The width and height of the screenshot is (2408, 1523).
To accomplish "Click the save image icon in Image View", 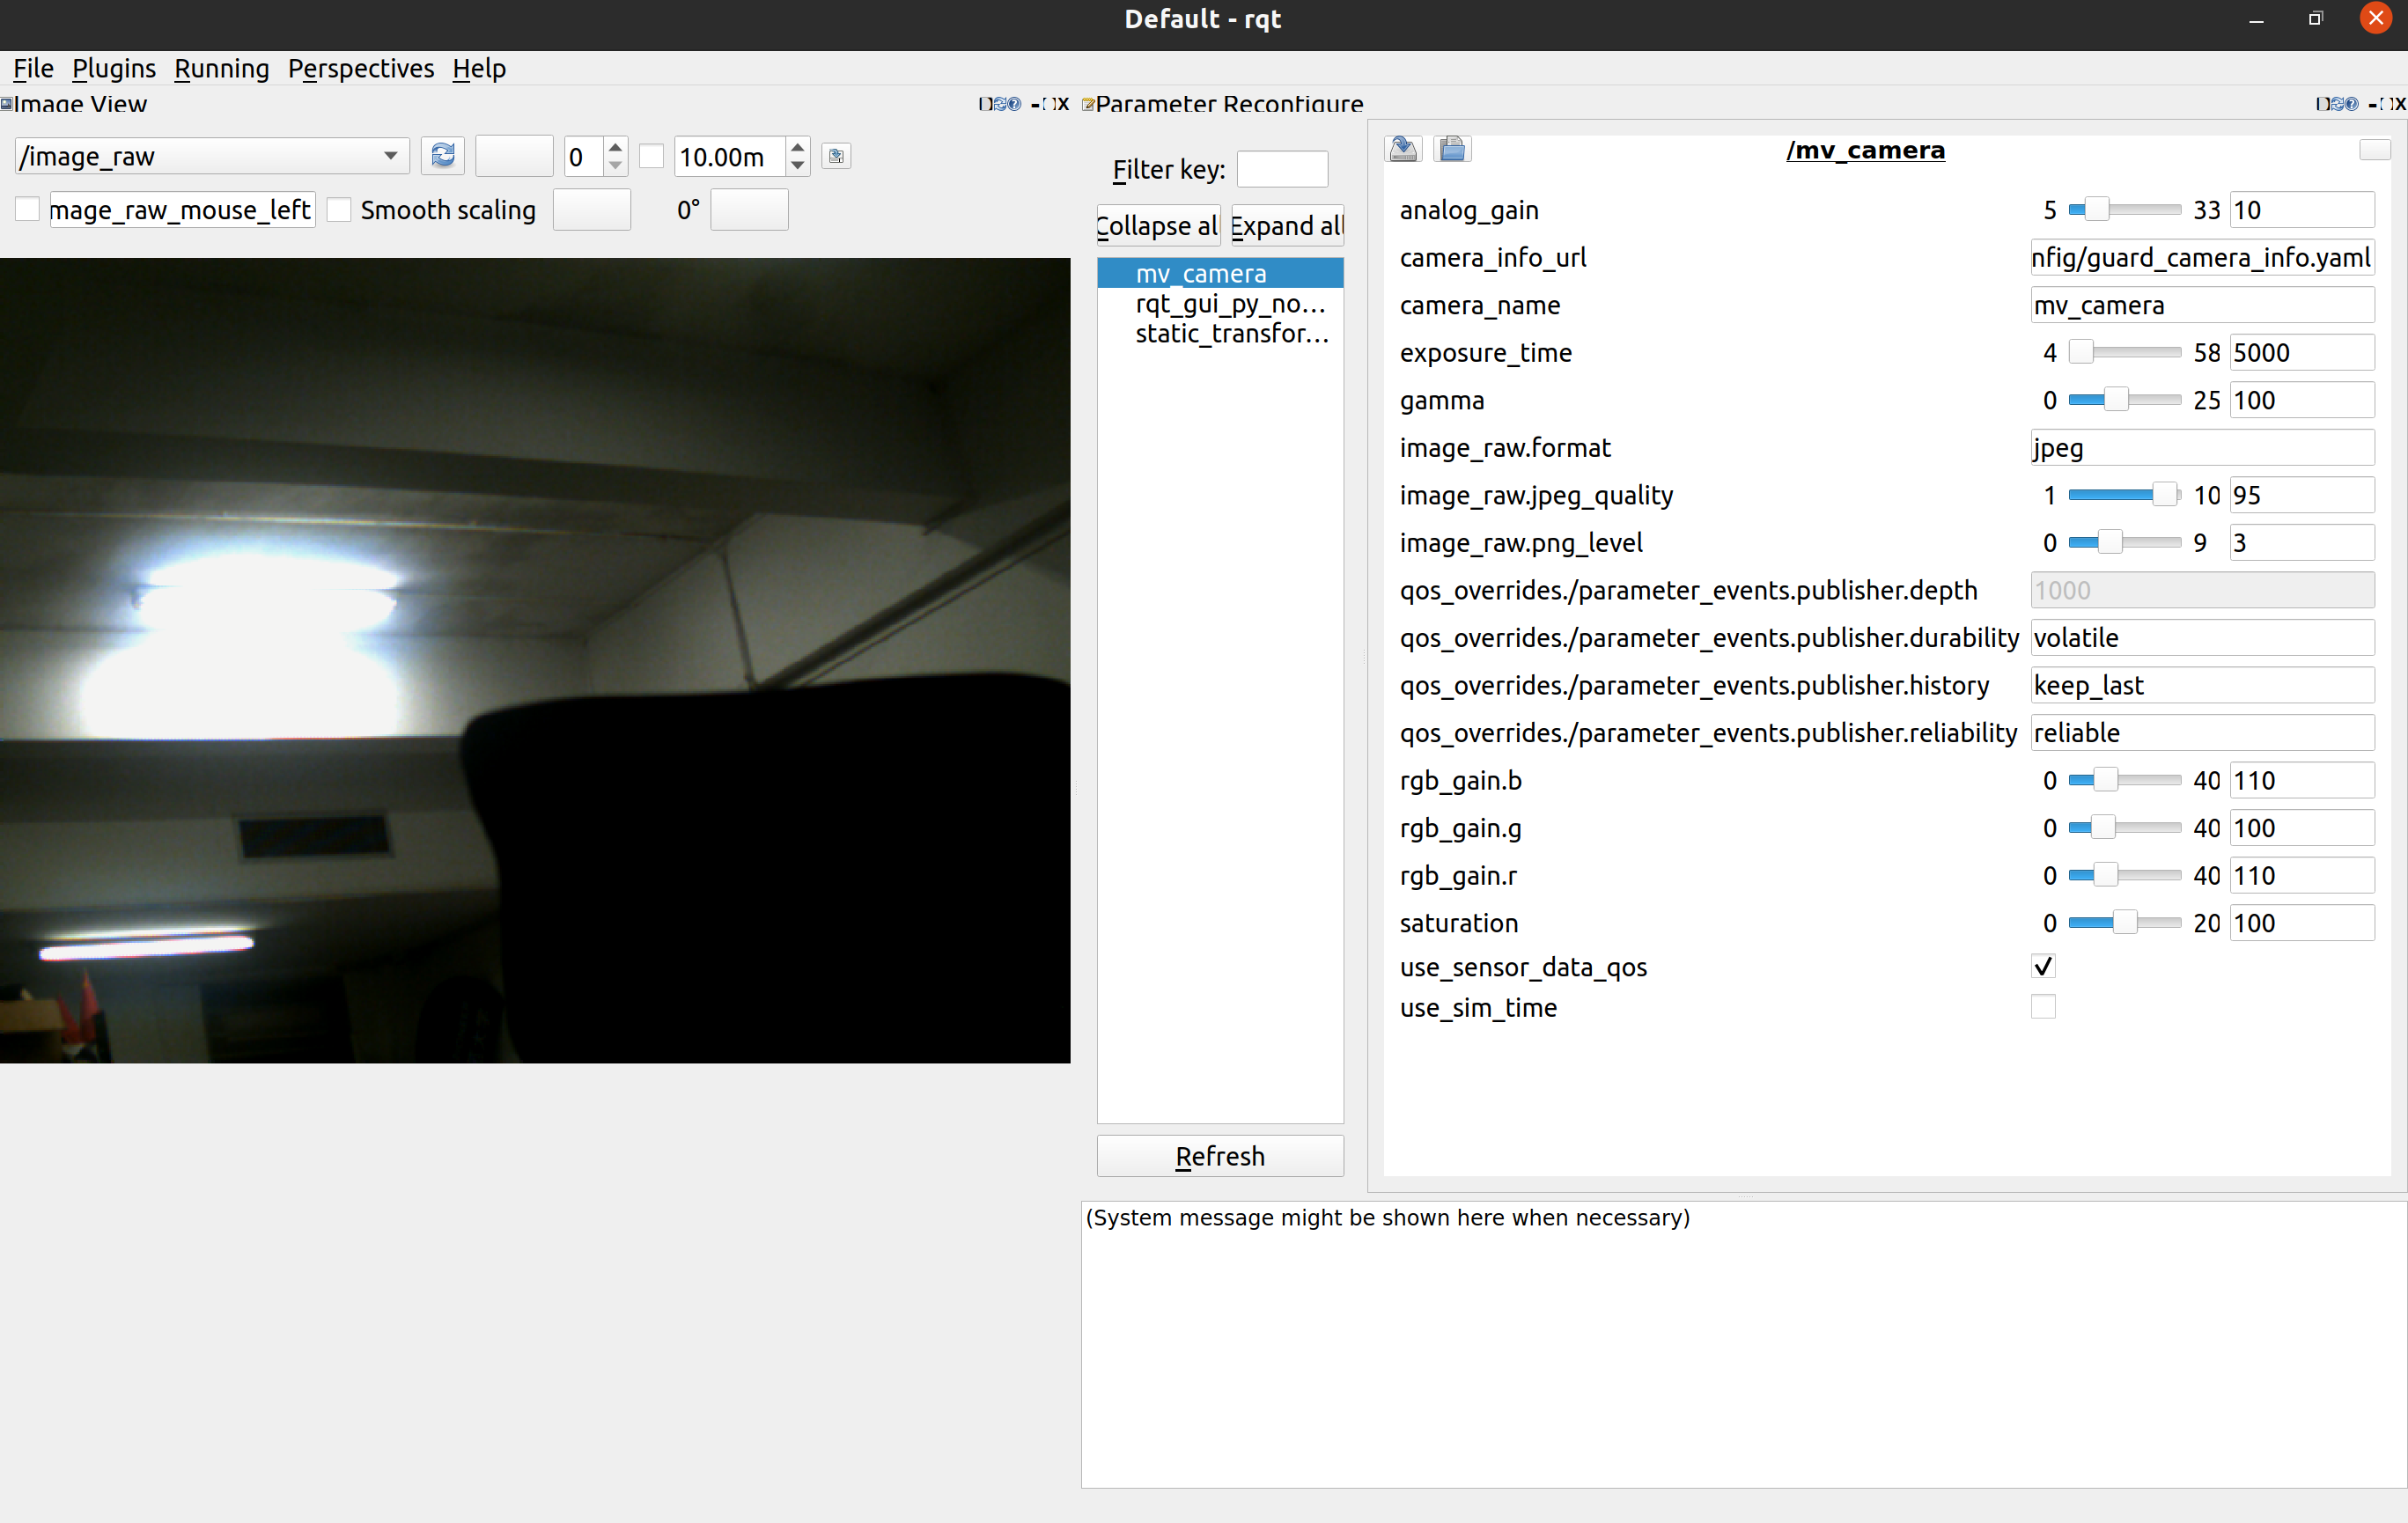I will [x=836, y=156].
